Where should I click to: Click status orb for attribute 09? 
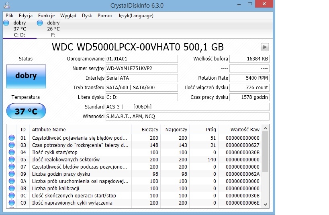[x=12, y=174]
